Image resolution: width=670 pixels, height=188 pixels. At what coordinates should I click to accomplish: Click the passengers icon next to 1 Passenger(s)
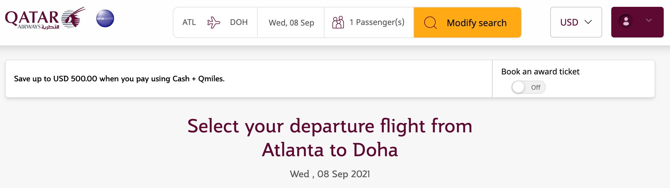(338, 22)
